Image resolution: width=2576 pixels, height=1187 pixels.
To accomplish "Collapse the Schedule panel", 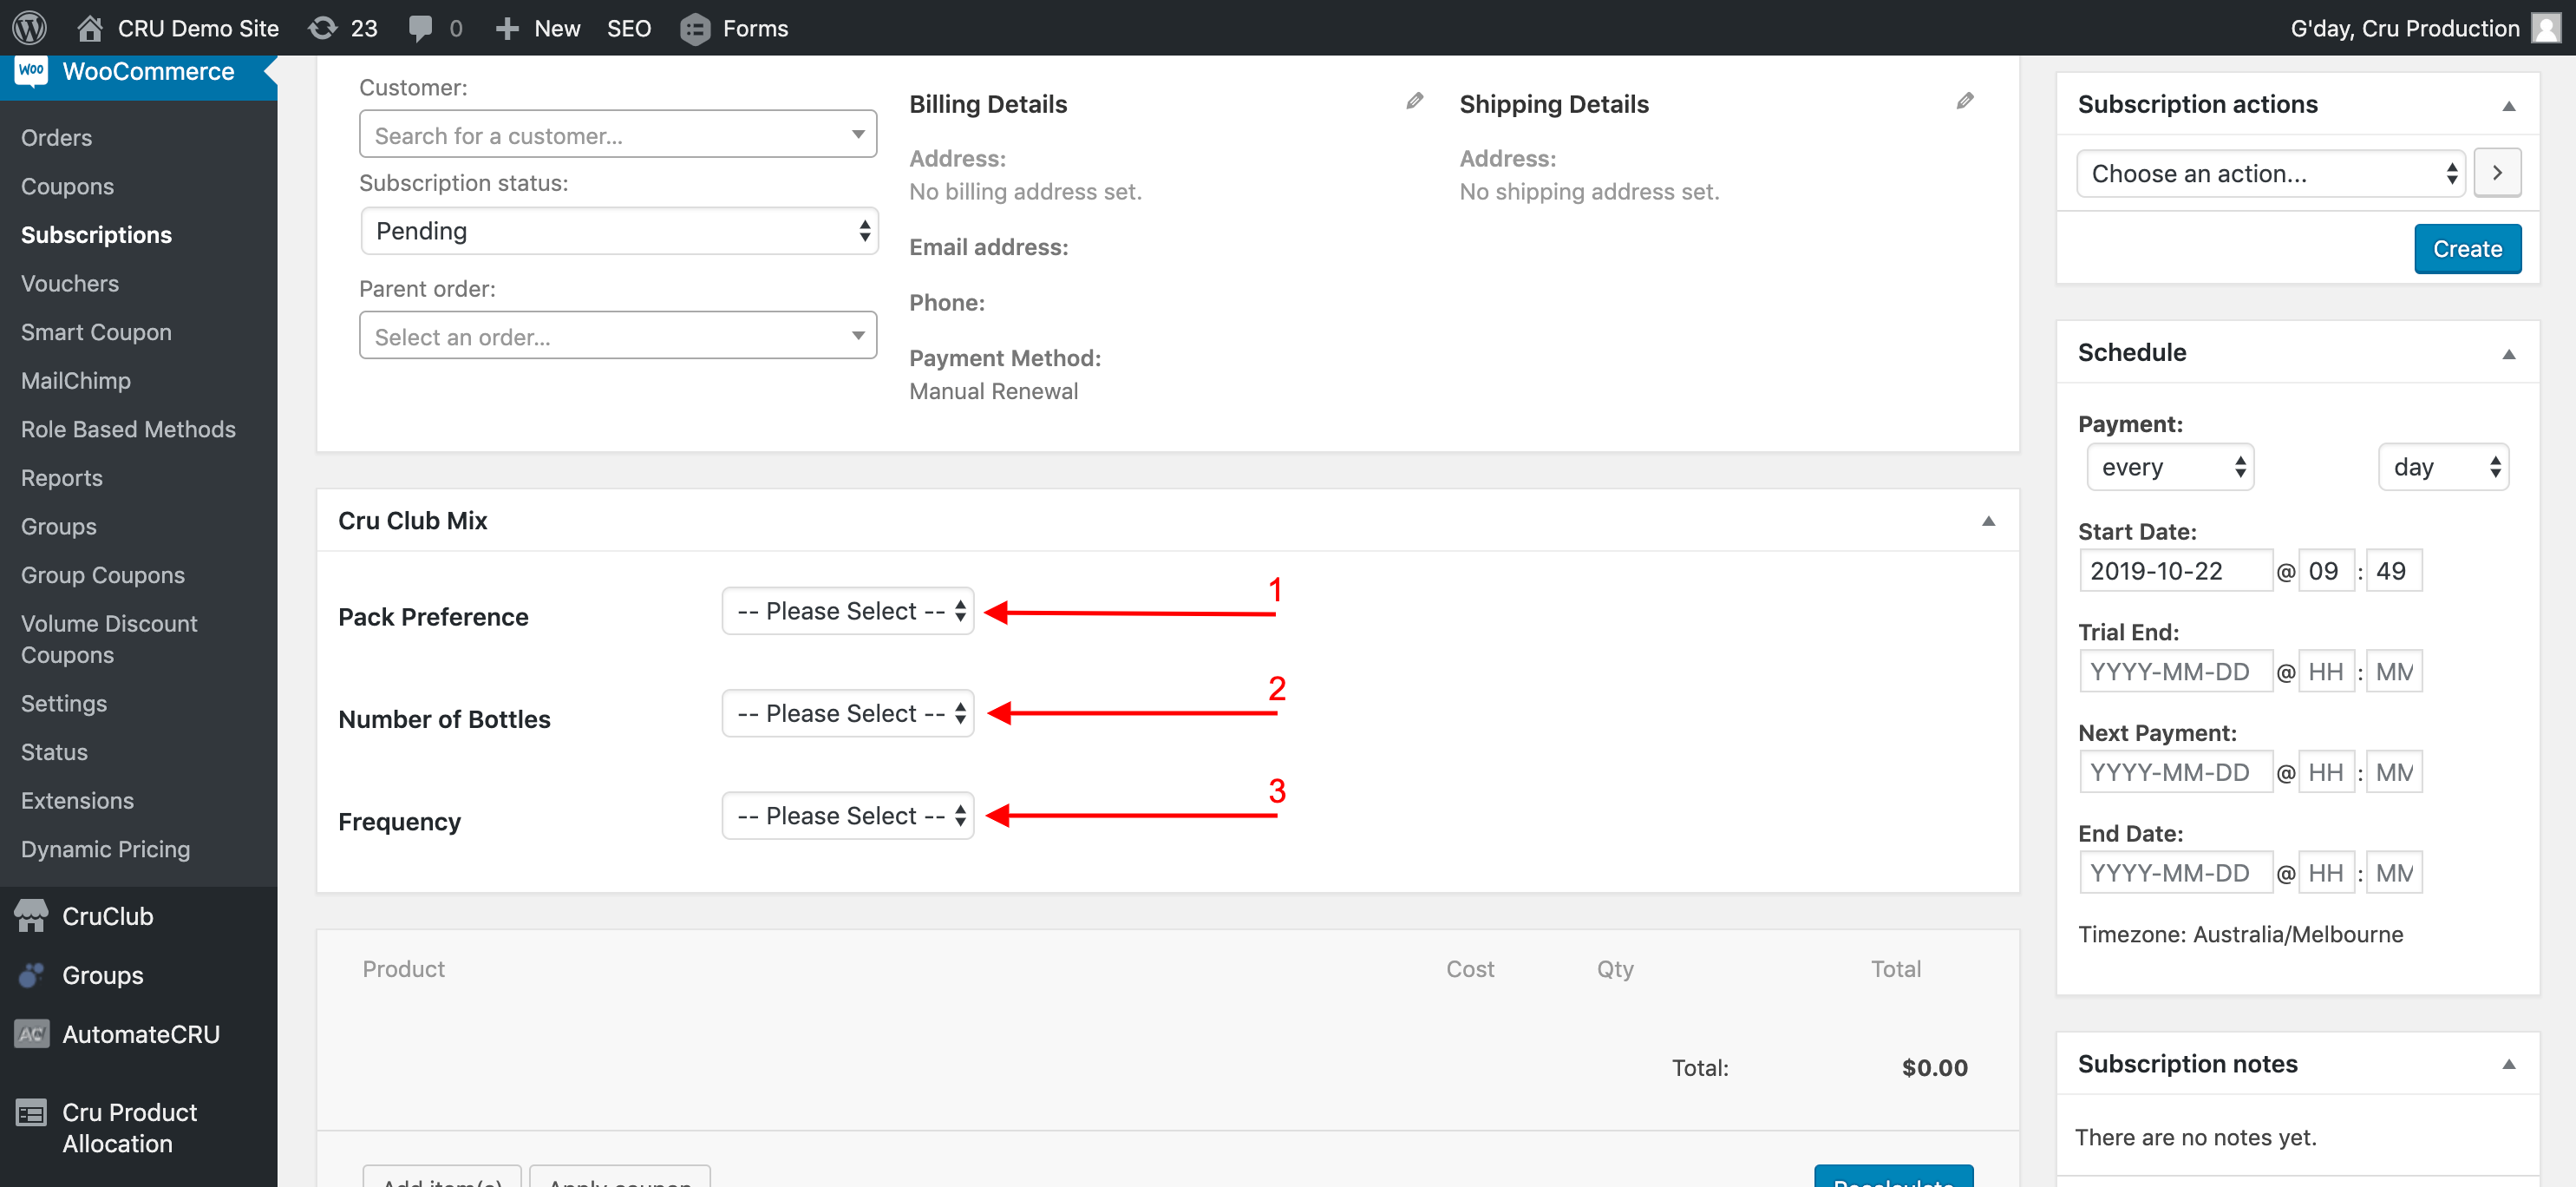I will [x=2508, y=354].
